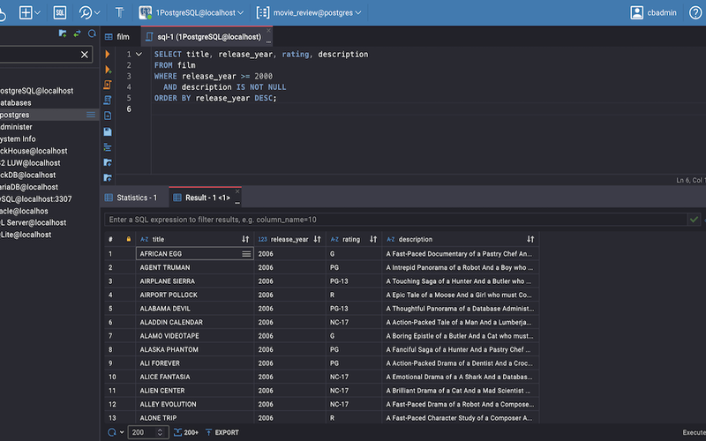Focus the SQL filter expression field
Image resolution: width=706 pixels, height=441 pixels.
point(395,220)
